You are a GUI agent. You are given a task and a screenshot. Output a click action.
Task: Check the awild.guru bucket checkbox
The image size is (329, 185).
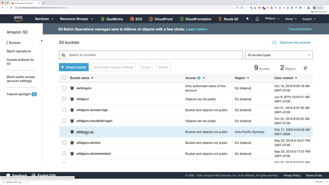[x=64, y=88]
